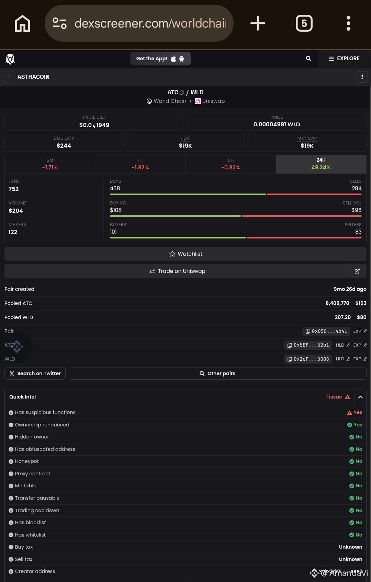
Task: Click the Trade on Uniswap button
Action: (177, 271)
